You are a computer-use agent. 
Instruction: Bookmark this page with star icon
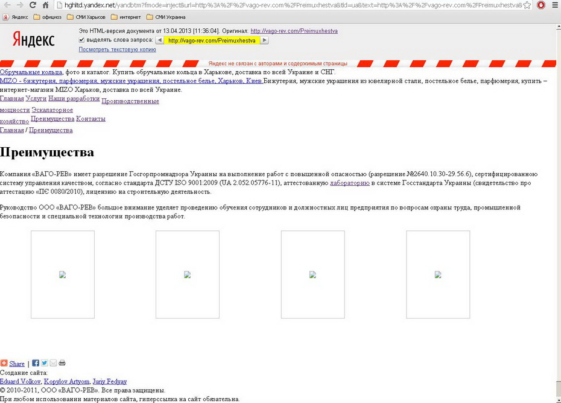click(527, 5)
